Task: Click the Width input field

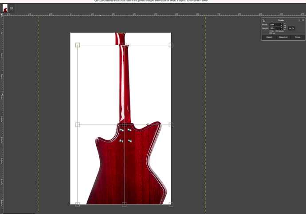Action: tap(274, 25)
